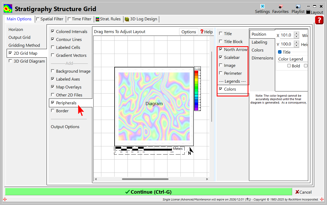327x205 pixels.
Task: Click the Color Legend title text field
Action: [292, 59]
